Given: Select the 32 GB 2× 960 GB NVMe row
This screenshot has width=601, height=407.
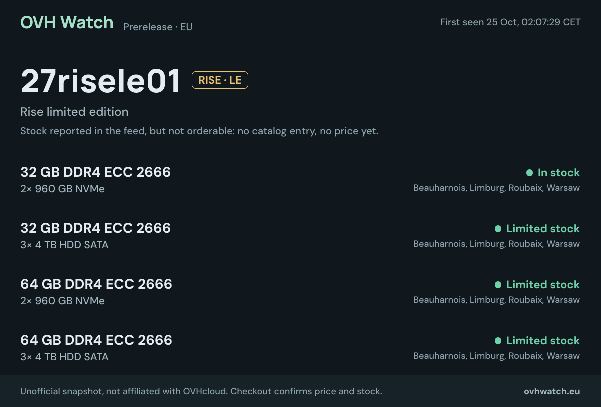Looking at the screenshot, I should [300, 179].
